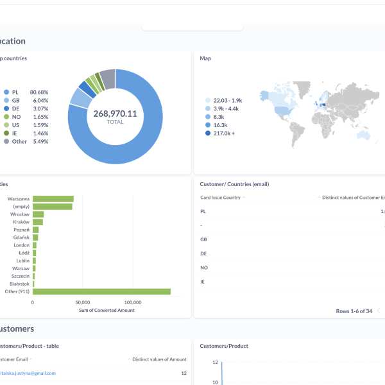Toggle the Other series legend dot
This screenshot has height=385, width=385.
6,141
